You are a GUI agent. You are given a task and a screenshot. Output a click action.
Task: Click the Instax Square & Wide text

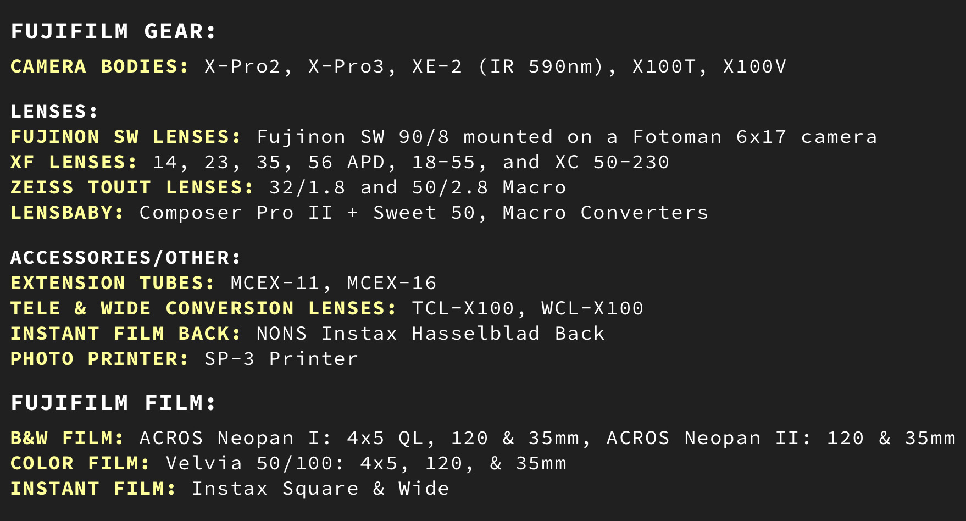click(320, 489)
